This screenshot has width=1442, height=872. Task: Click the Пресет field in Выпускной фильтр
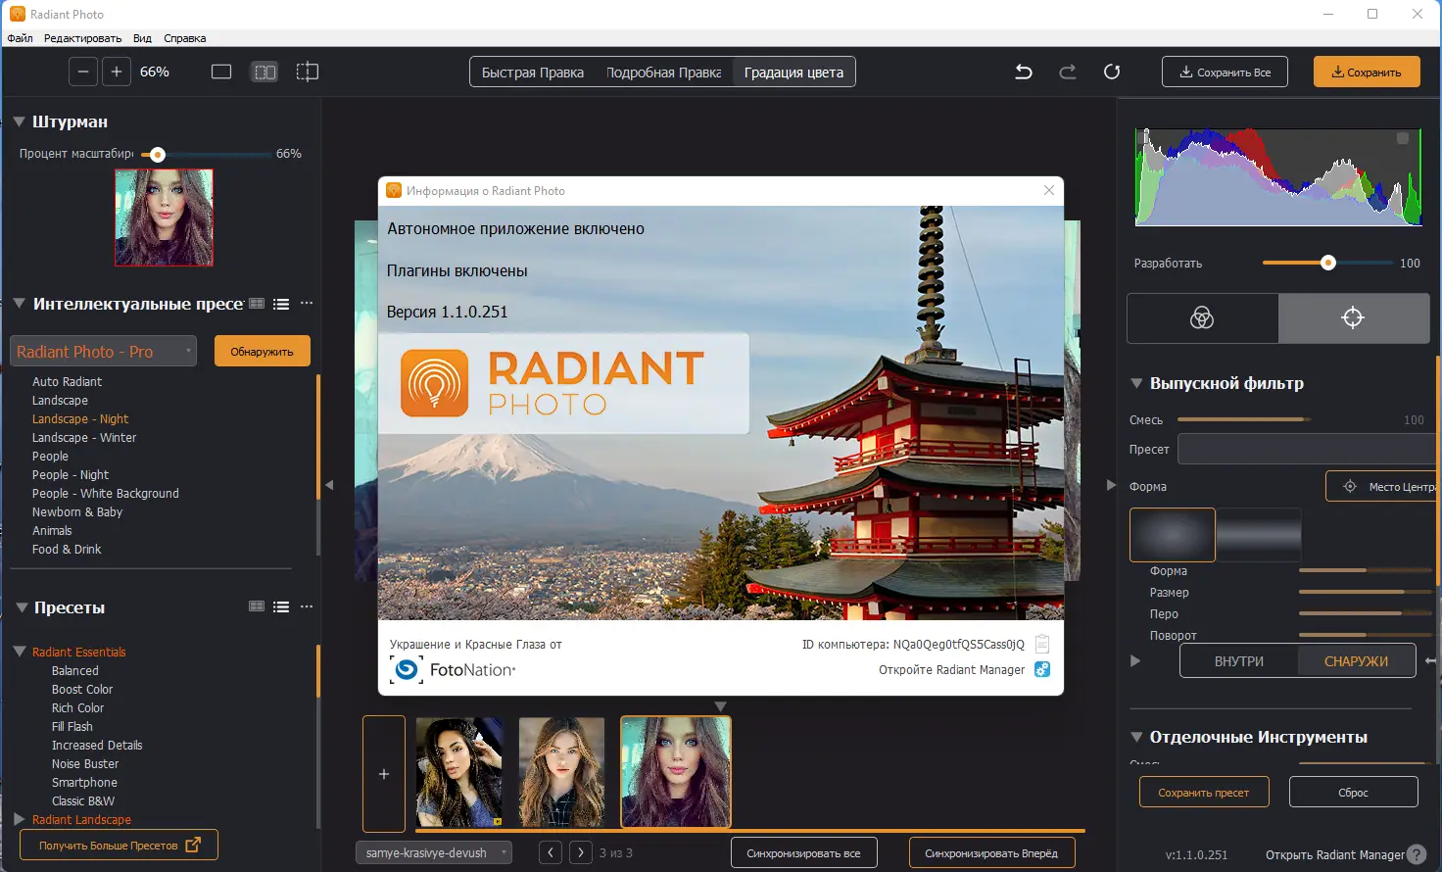pos(1307,449)
